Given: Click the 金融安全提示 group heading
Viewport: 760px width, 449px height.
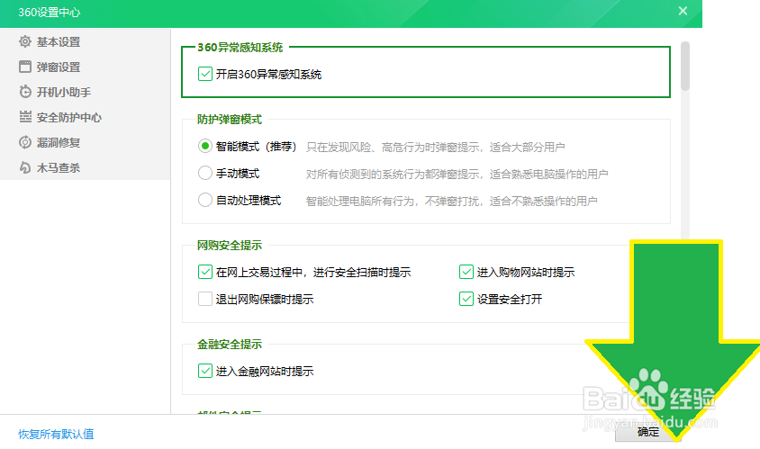Looking at the screenshot, I should pyautogui.click(x=230, y=345).
